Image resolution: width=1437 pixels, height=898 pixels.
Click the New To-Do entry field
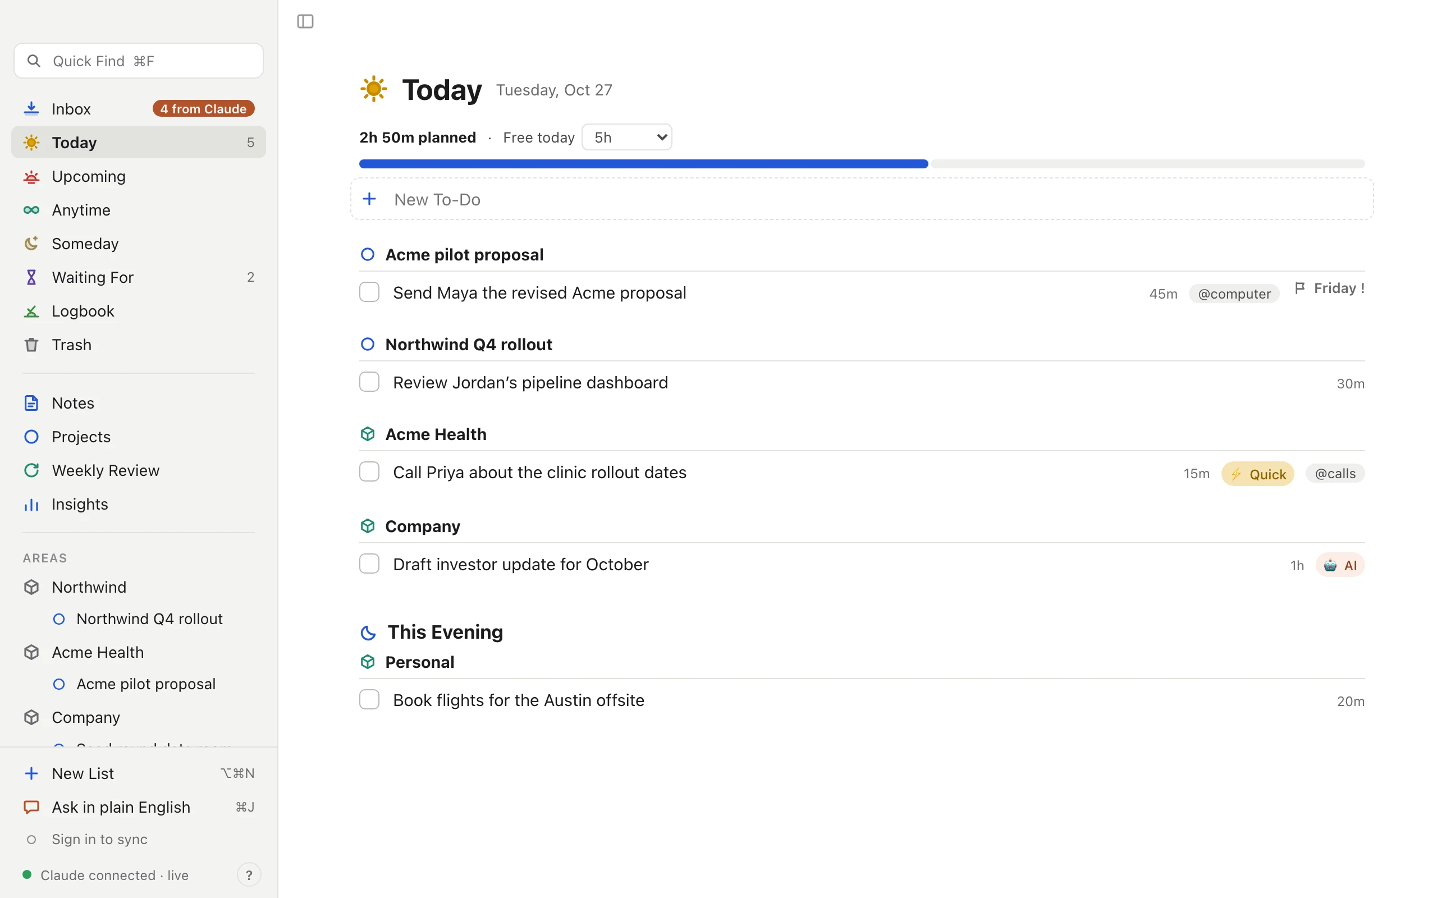coord(862,199)
